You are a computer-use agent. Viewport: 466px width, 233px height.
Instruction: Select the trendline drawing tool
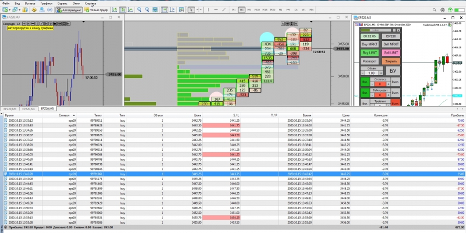coord(224,10)
